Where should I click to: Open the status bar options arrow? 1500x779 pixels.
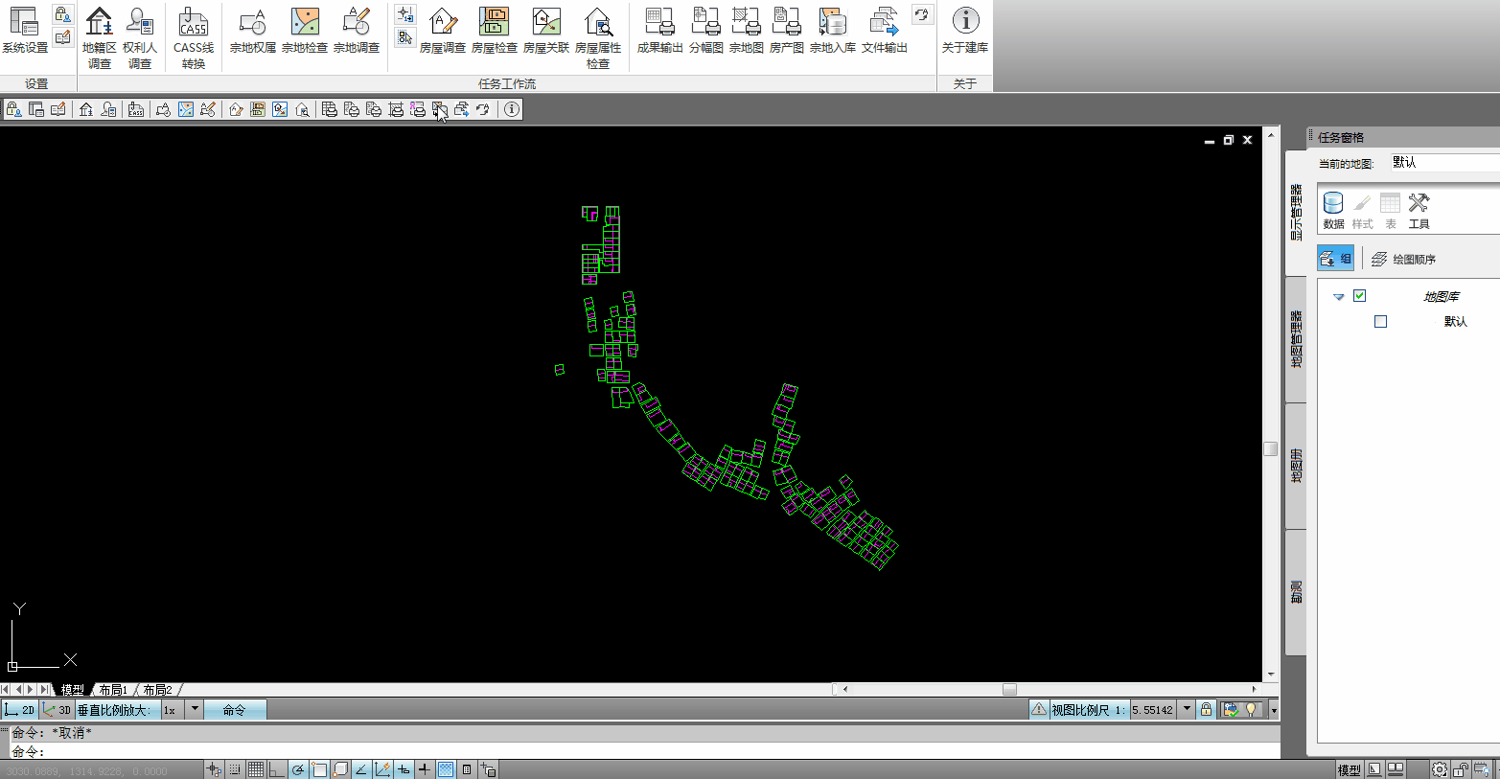1274,710
